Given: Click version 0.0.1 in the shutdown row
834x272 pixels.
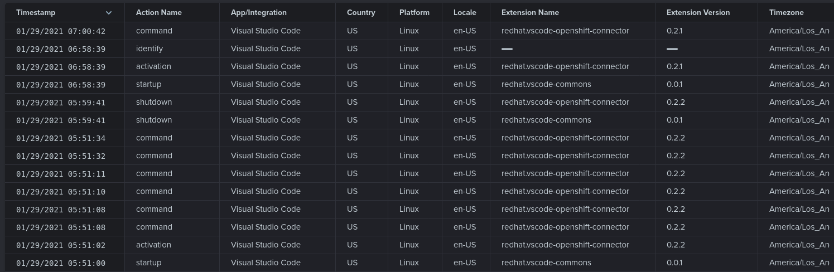Looking at the screenshot, I should click(x=674, y=120).
